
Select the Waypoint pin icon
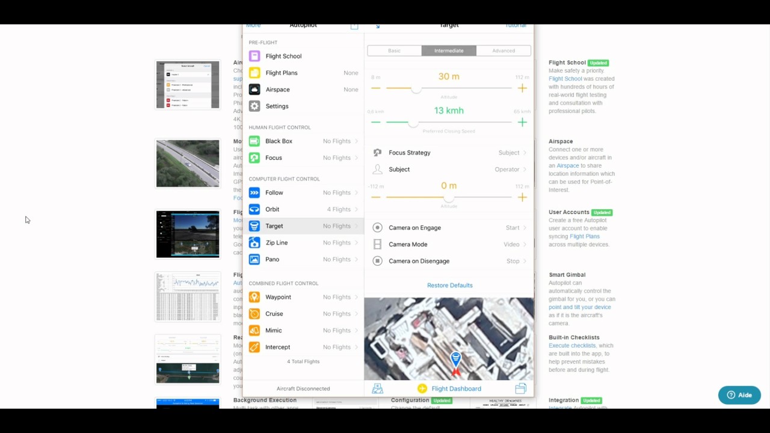click(x=254, y=297)
